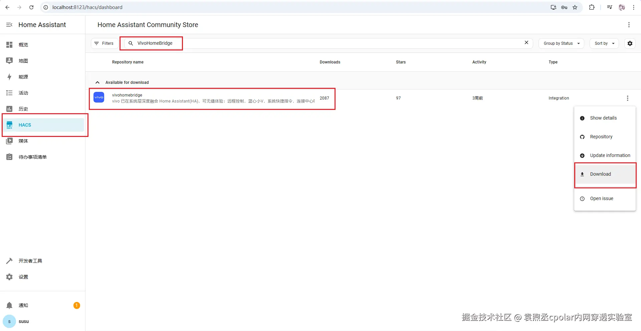This screenshot has height=331, width=641.
Task: Sort by the Activity column header
Action: point(479,62)
